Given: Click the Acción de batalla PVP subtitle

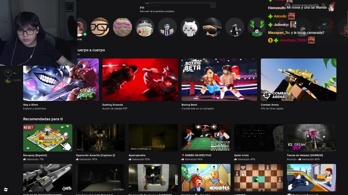Looking at the screenshot, I should click(115, 109).
